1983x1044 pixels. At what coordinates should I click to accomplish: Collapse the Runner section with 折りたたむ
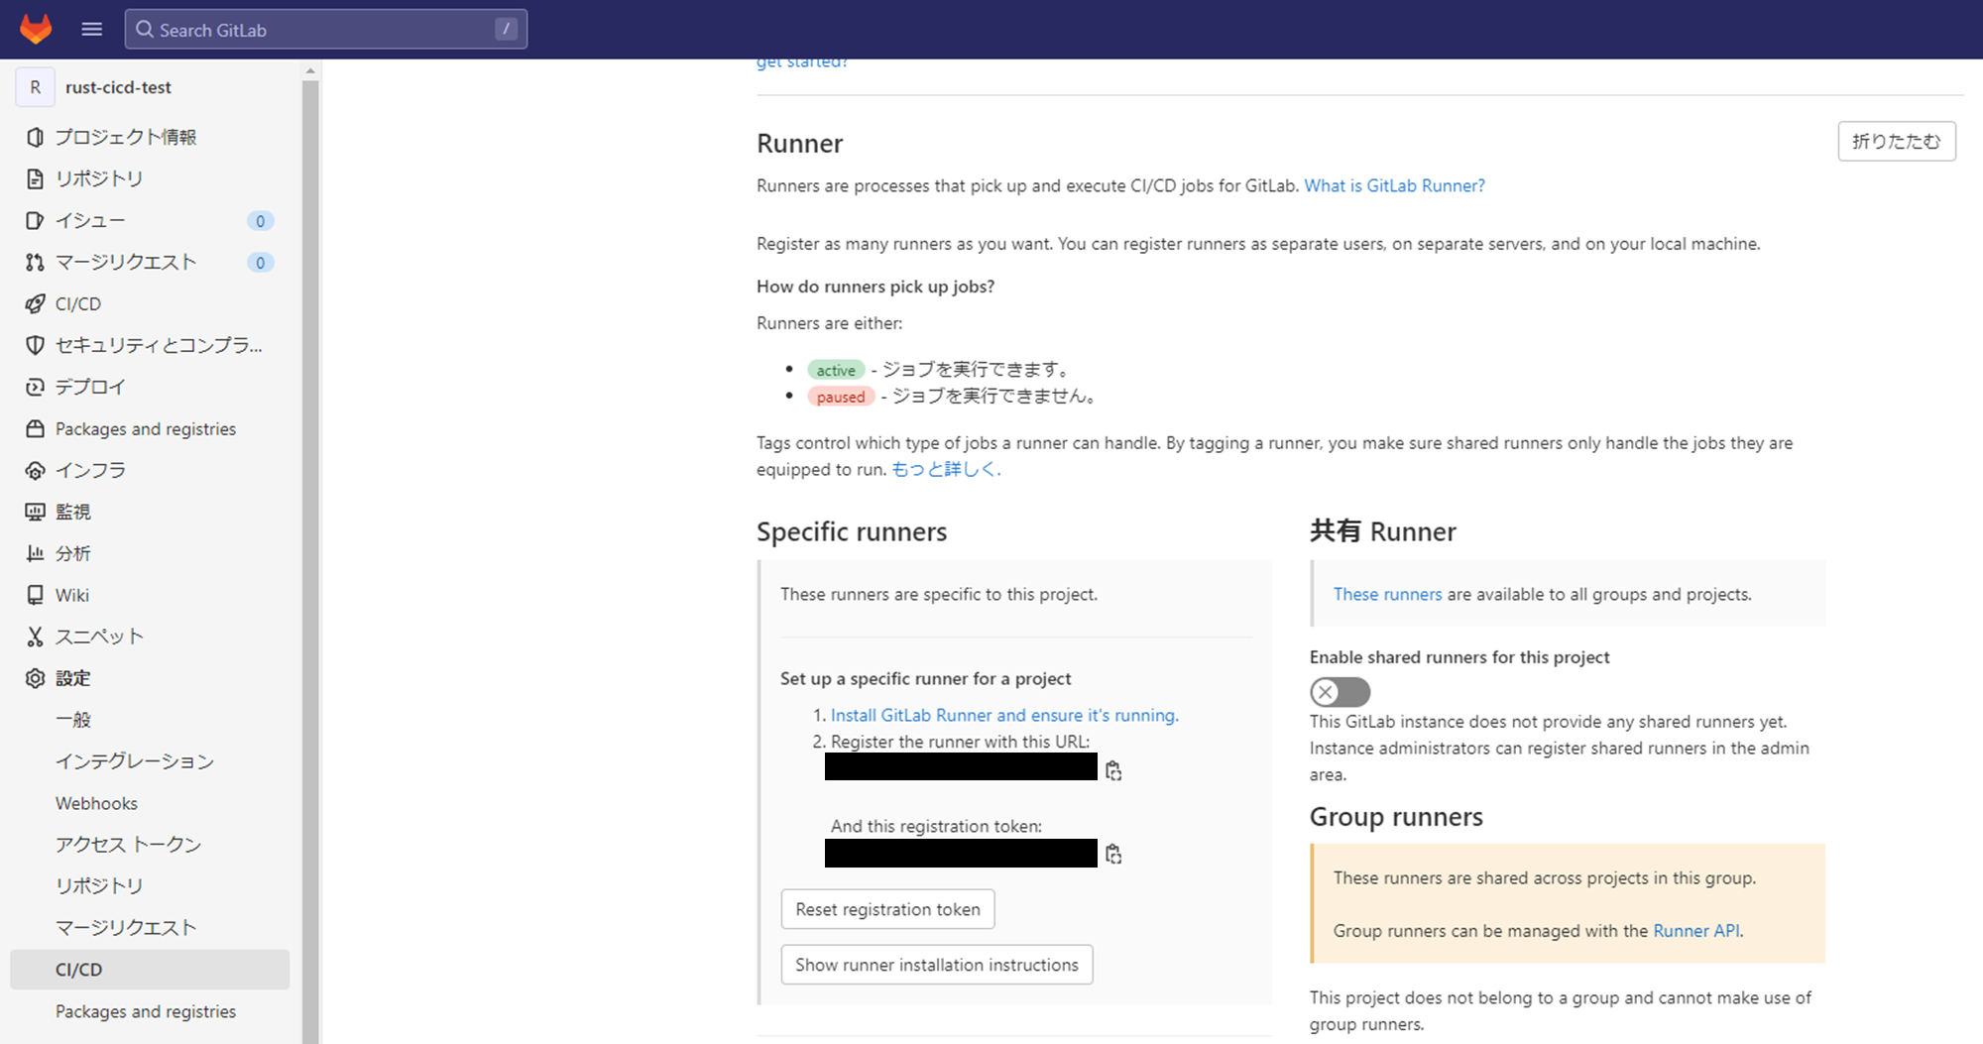[1896, 141]
